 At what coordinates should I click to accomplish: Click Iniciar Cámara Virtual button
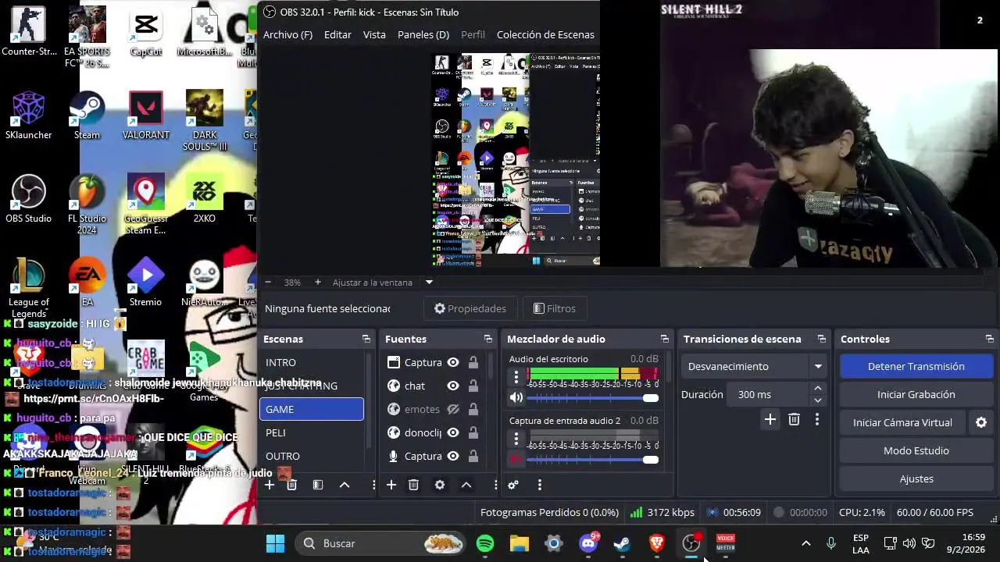[x=902, y=422]
